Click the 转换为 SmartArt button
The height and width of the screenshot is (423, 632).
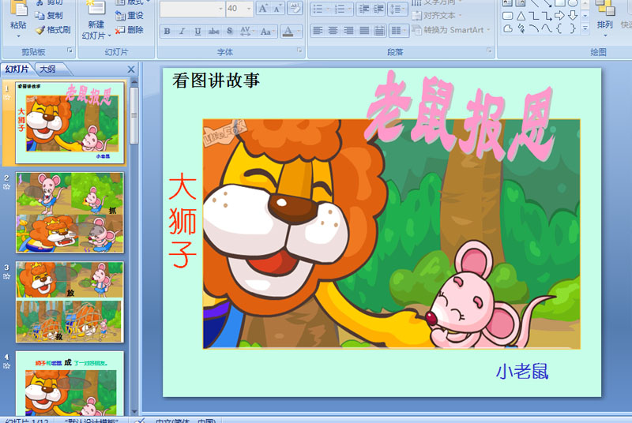(x=451, y=30)
